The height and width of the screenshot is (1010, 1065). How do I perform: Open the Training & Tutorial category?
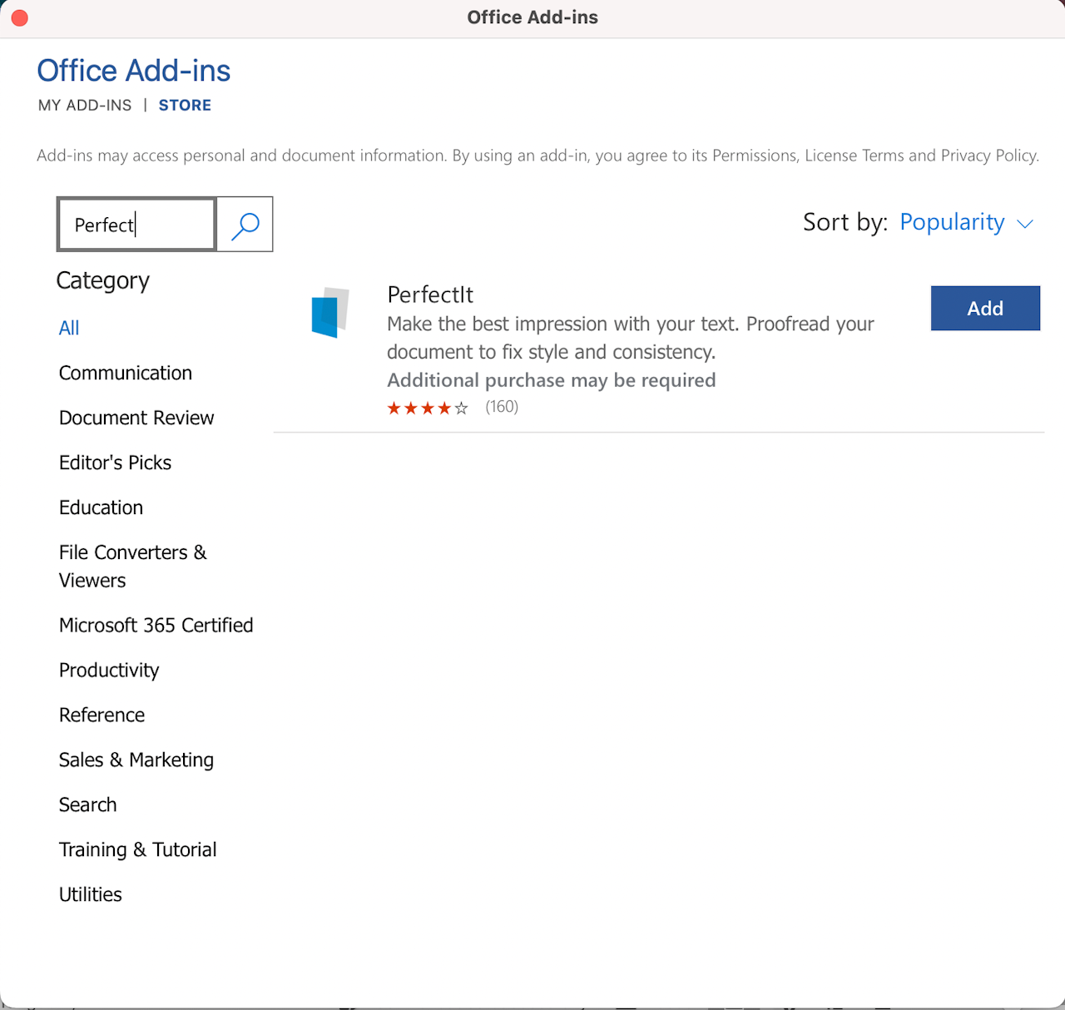137,850
